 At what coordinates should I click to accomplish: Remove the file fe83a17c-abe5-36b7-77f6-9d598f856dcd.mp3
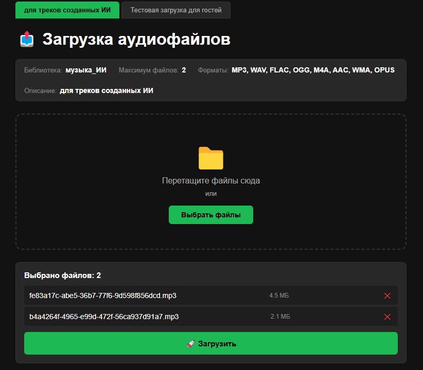(x=387, y=295)
